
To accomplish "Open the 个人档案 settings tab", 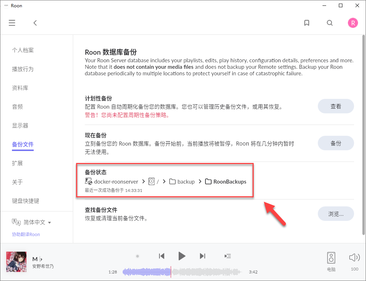I will (x=23, y=50).
